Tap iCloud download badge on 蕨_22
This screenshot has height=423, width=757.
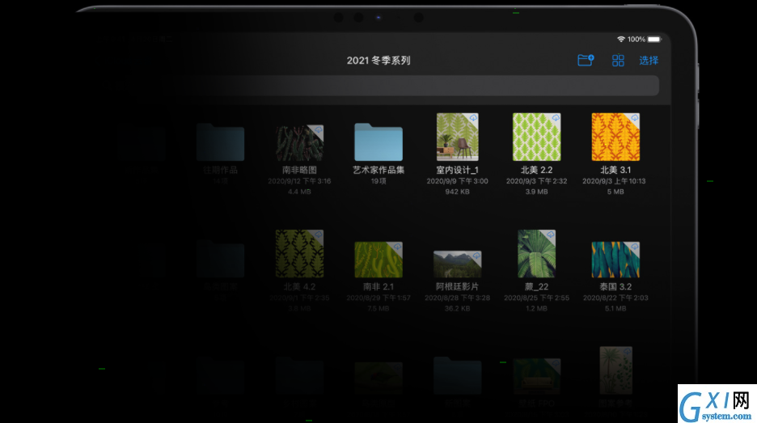pyautogui.click(x=551, y=235)
